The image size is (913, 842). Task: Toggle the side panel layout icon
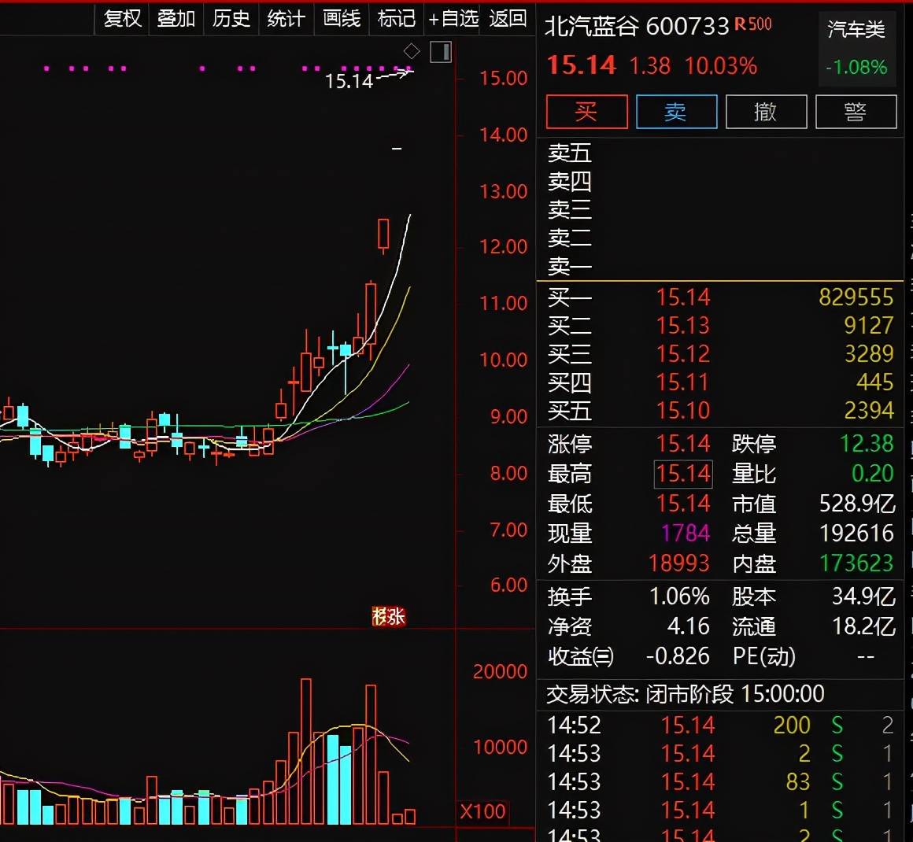(441, 53)
